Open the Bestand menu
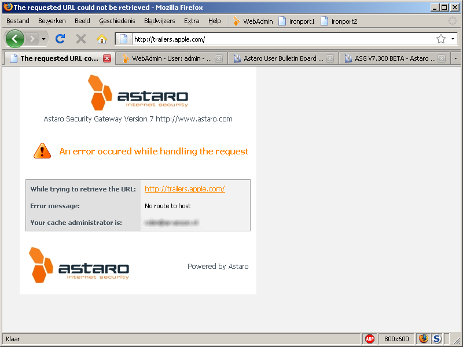 click(18, 21)
